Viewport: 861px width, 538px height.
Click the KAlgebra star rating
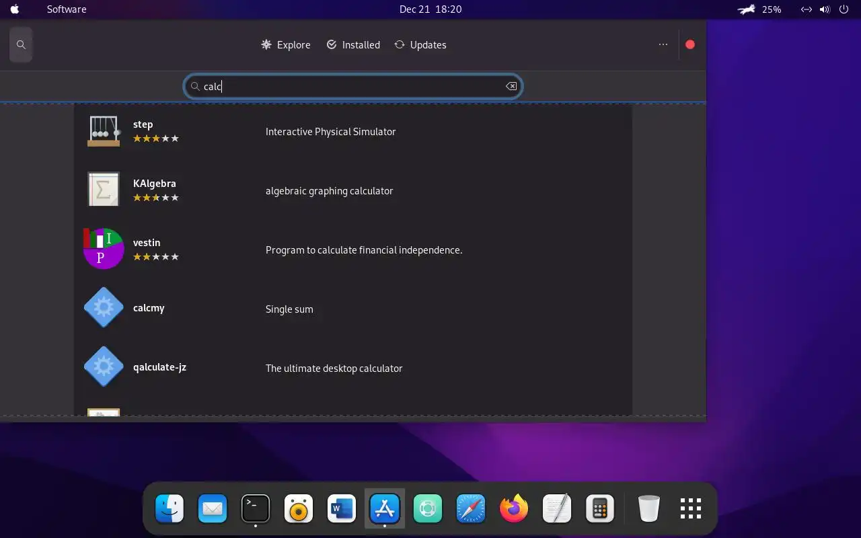(x=156, y=198)
